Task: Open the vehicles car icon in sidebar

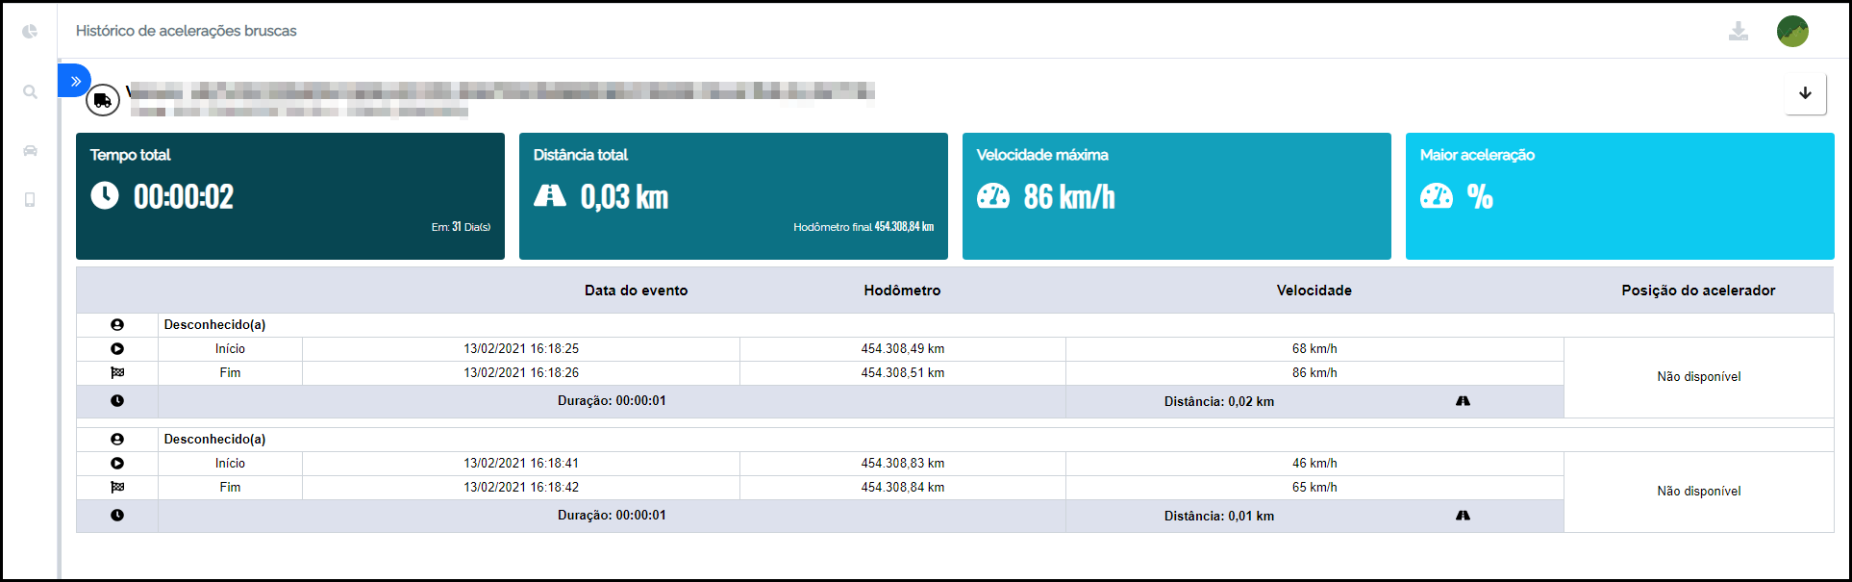Action: (x=30, y=150)
